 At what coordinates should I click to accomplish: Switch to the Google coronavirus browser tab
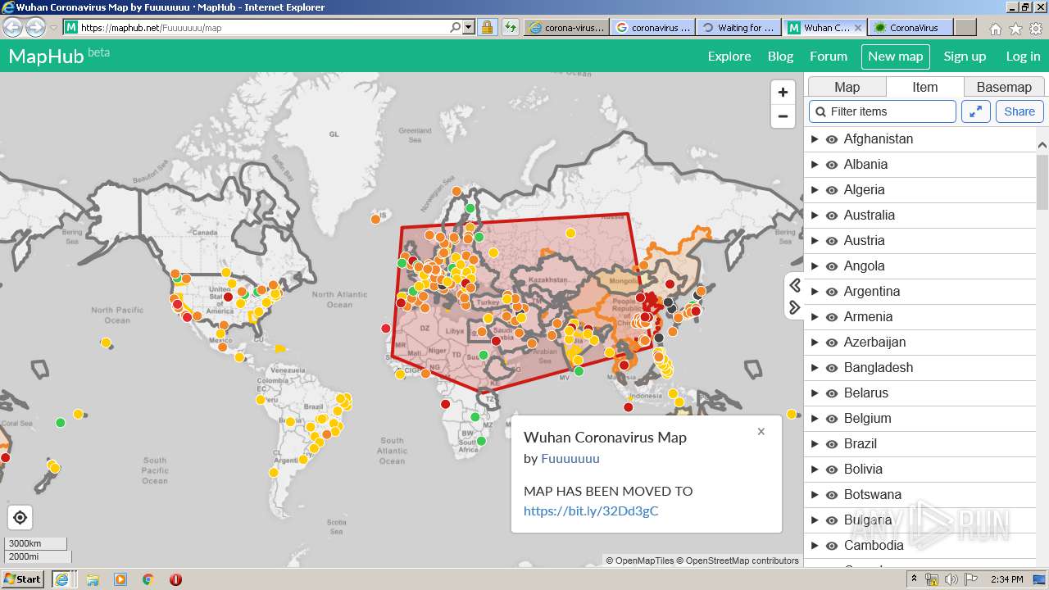tap(652, 27)
